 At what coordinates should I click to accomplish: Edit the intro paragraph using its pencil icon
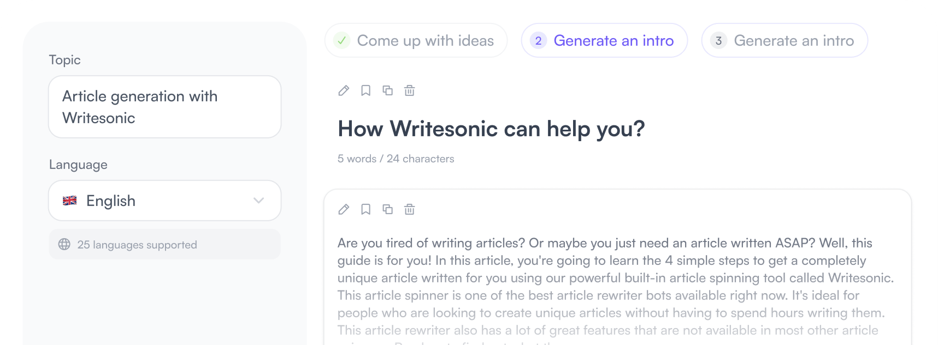[344, 209]
